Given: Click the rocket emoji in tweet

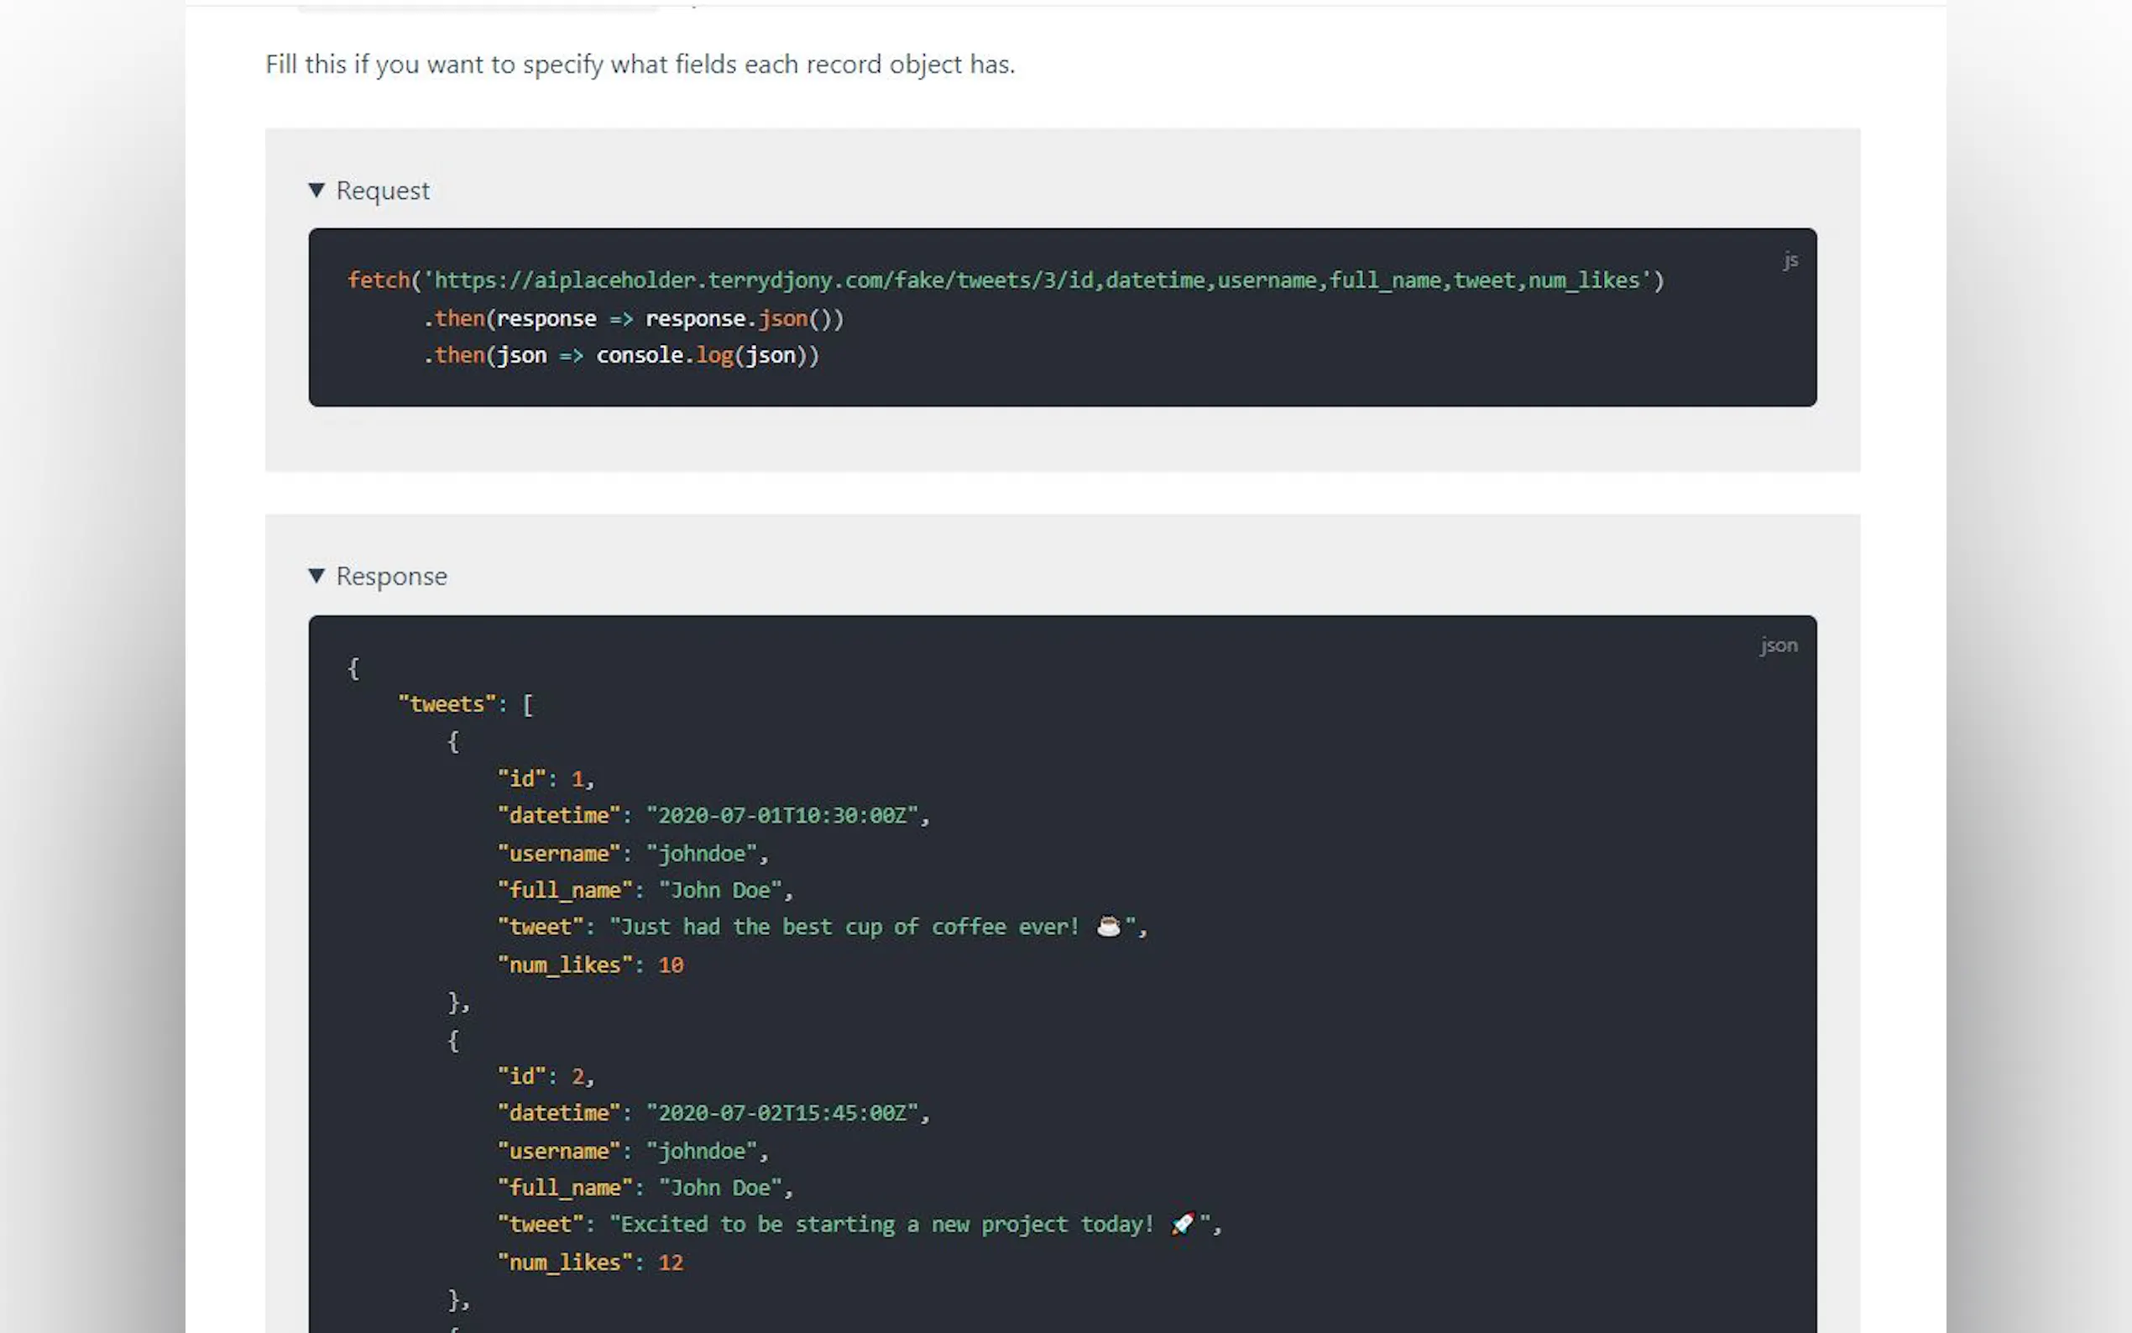Looking at the screenshot, I should click(1182, 1224).
